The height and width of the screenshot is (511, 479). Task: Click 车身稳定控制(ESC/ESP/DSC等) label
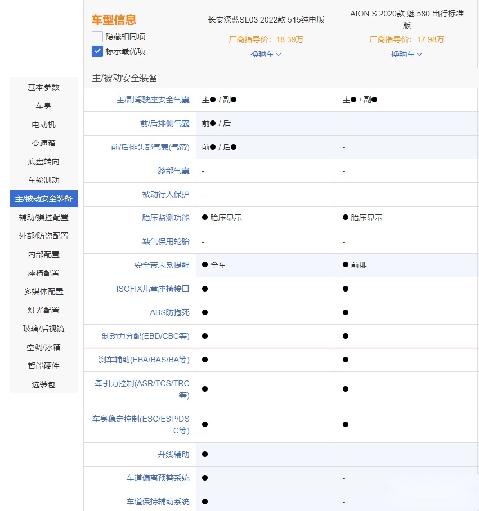point(141,425)
